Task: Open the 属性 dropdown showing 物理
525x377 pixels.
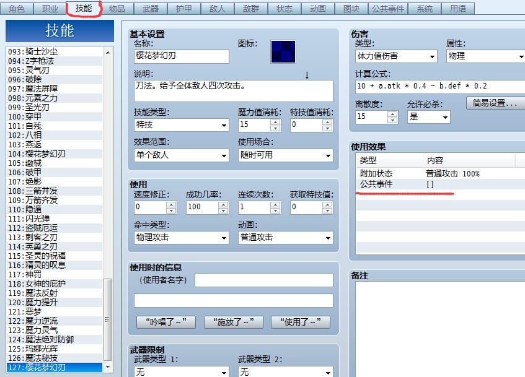Action: [x=485, y=56]
